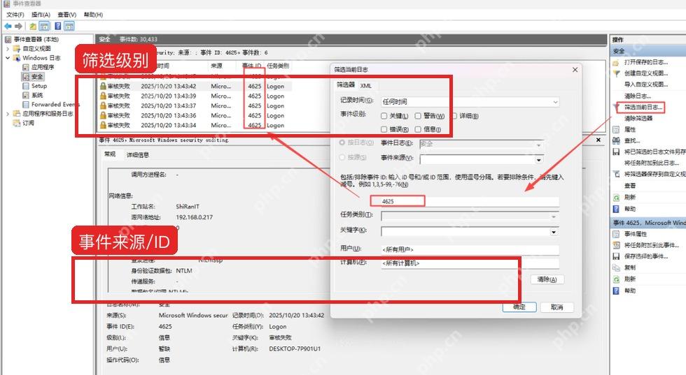
Task: Select the 按日志(O) radio button
Action: click(342, 142)
